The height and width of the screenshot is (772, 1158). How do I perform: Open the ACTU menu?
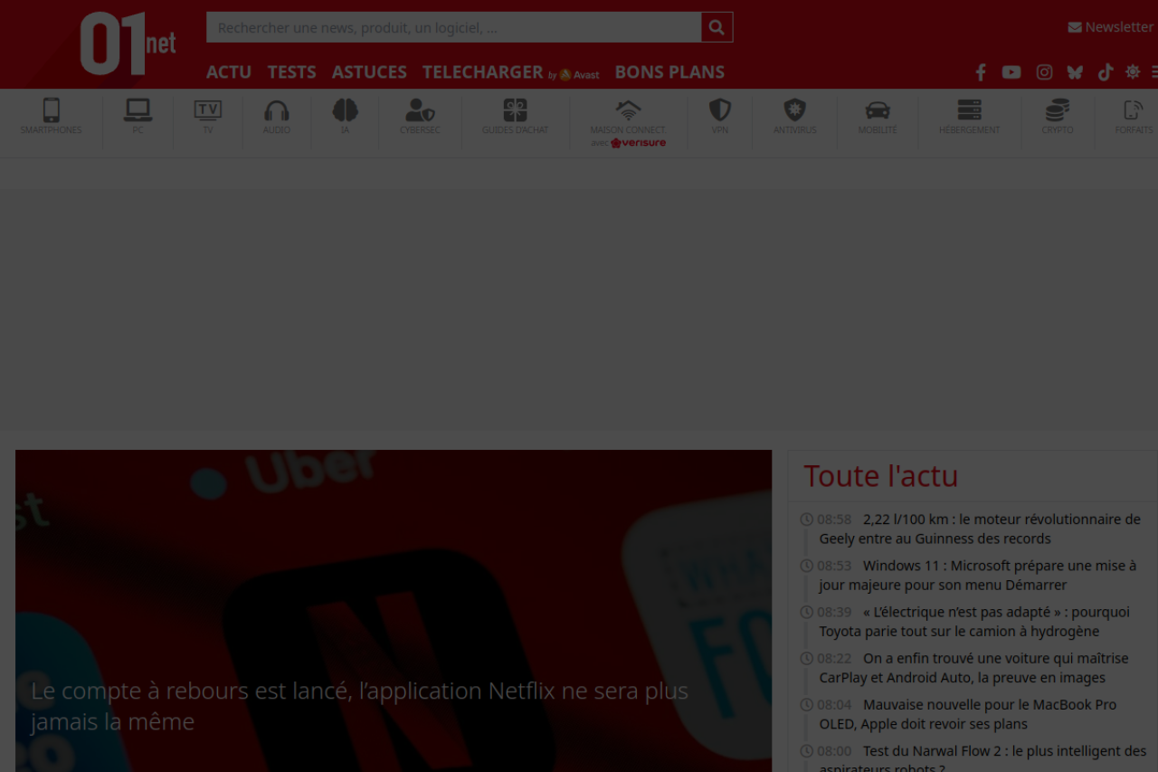click(x=229, y=72)
